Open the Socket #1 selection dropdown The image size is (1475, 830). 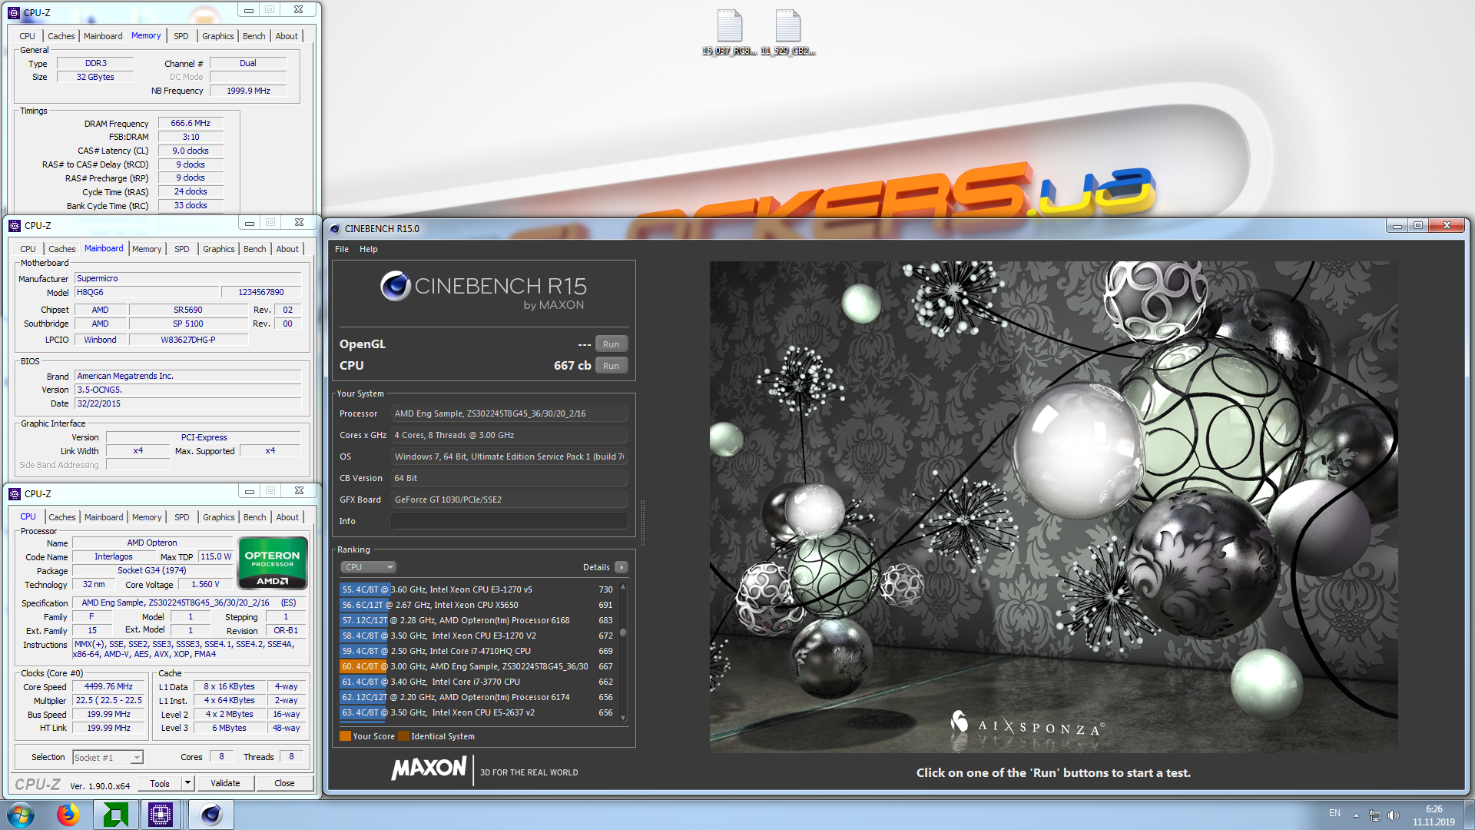pos(108,758)
